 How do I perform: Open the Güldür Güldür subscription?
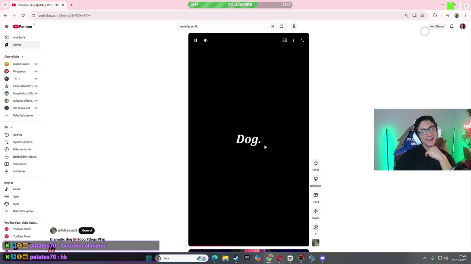click(21, 64)
